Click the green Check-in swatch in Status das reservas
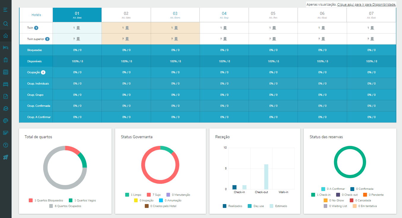402x218 pixels. click(313, 195)
